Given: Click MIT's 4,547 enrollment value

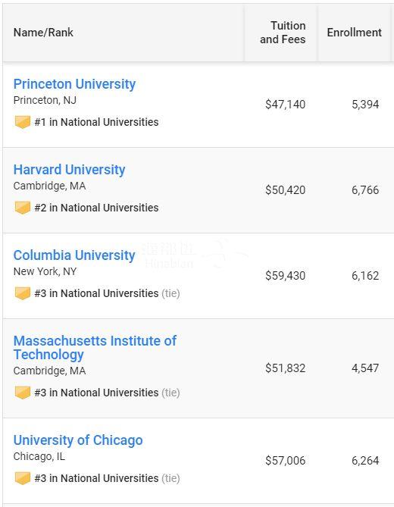Looking at the screenshot, I should tap(365, 368).
